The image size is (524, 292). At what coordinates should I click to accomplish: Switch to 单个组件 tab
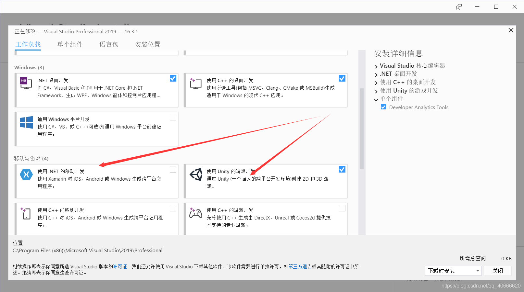tap(70, 44)
